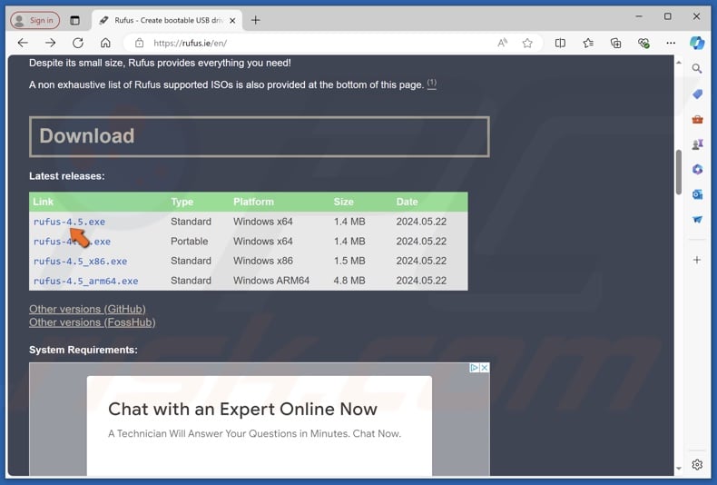This screenshot has height=485, width=717.
Task: Click the Latest releases label
Action: pos(67,176)
